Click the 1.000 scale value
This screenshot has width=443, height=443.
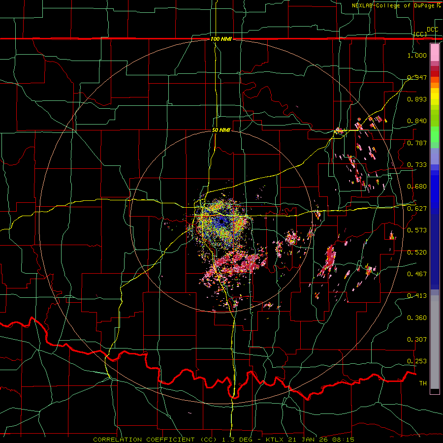pyautogui.click(x=417, y=55)
